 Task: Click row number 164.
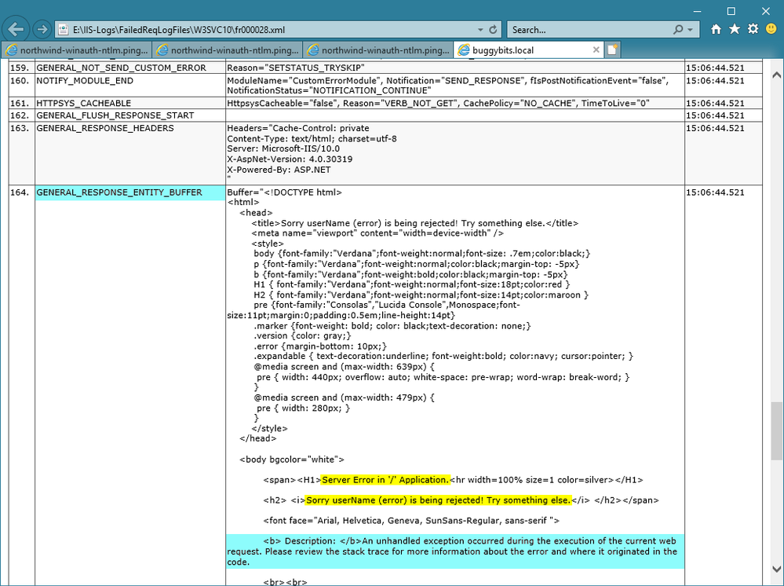(x=20, y=192)
